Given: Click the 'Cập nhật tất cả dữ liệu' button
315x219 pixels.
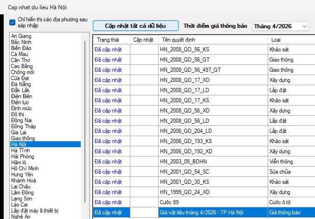Looking at the screenshot, I should (x=135, y=26).
